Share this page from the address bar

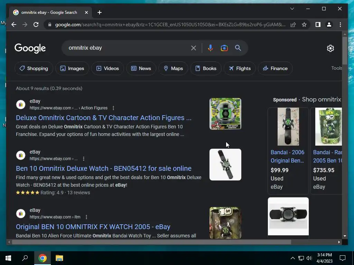coord(293,24)
